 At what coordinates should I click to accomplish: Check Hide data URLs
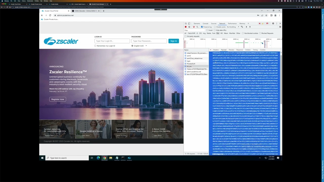click(214, 30)
